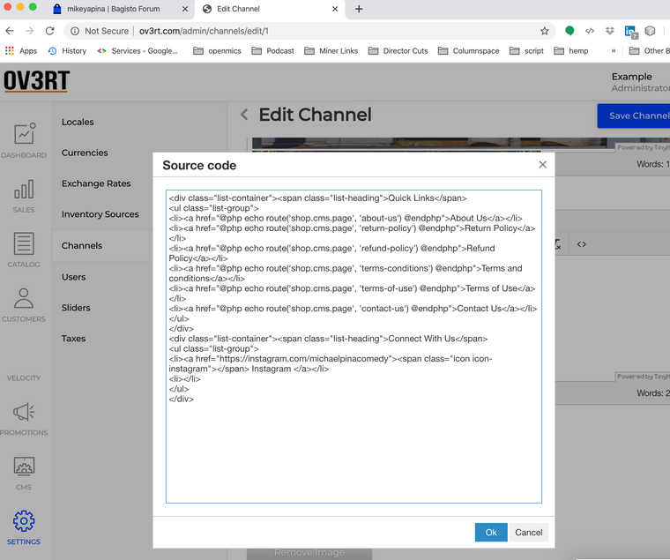
Task: Open the Promotions section
Action: 24,419
